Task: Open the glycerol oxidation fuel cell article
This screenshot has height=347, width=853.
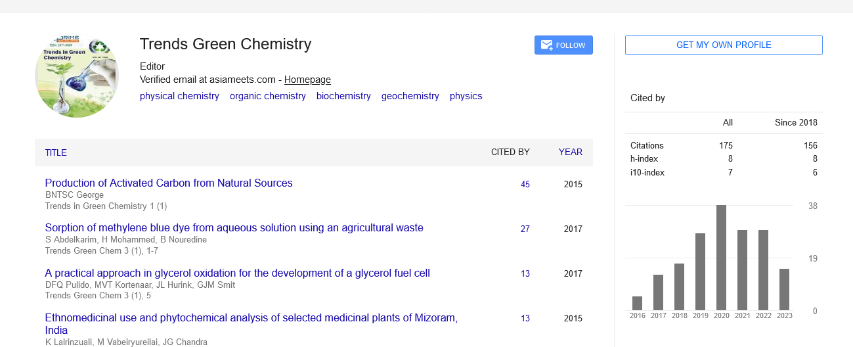Action: pos(237,273)
